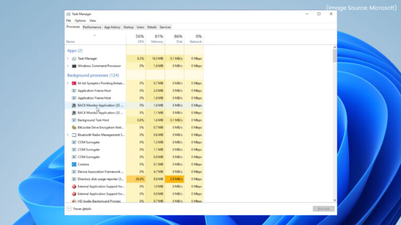Screen dimensions: 401x225
Task: Click the 64-bit Synaptics Pointing Enhancer icon
Action: click(x=74, y=83)
